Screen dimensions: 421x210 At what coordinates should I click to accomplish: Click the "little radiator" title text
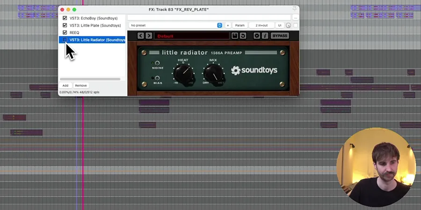(x=185, y=52)
